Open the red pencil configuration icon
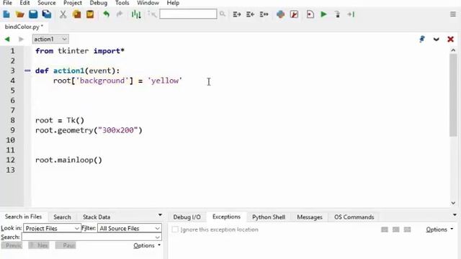The width and height of the screenshot is (461, 259). tap(294, 14)
